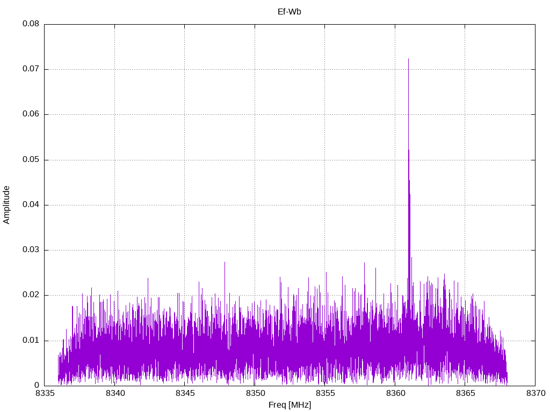Viewport: 550px width, 412px height.
Task: Click the 8340 x-axis tick label
Action: (114, 394)
